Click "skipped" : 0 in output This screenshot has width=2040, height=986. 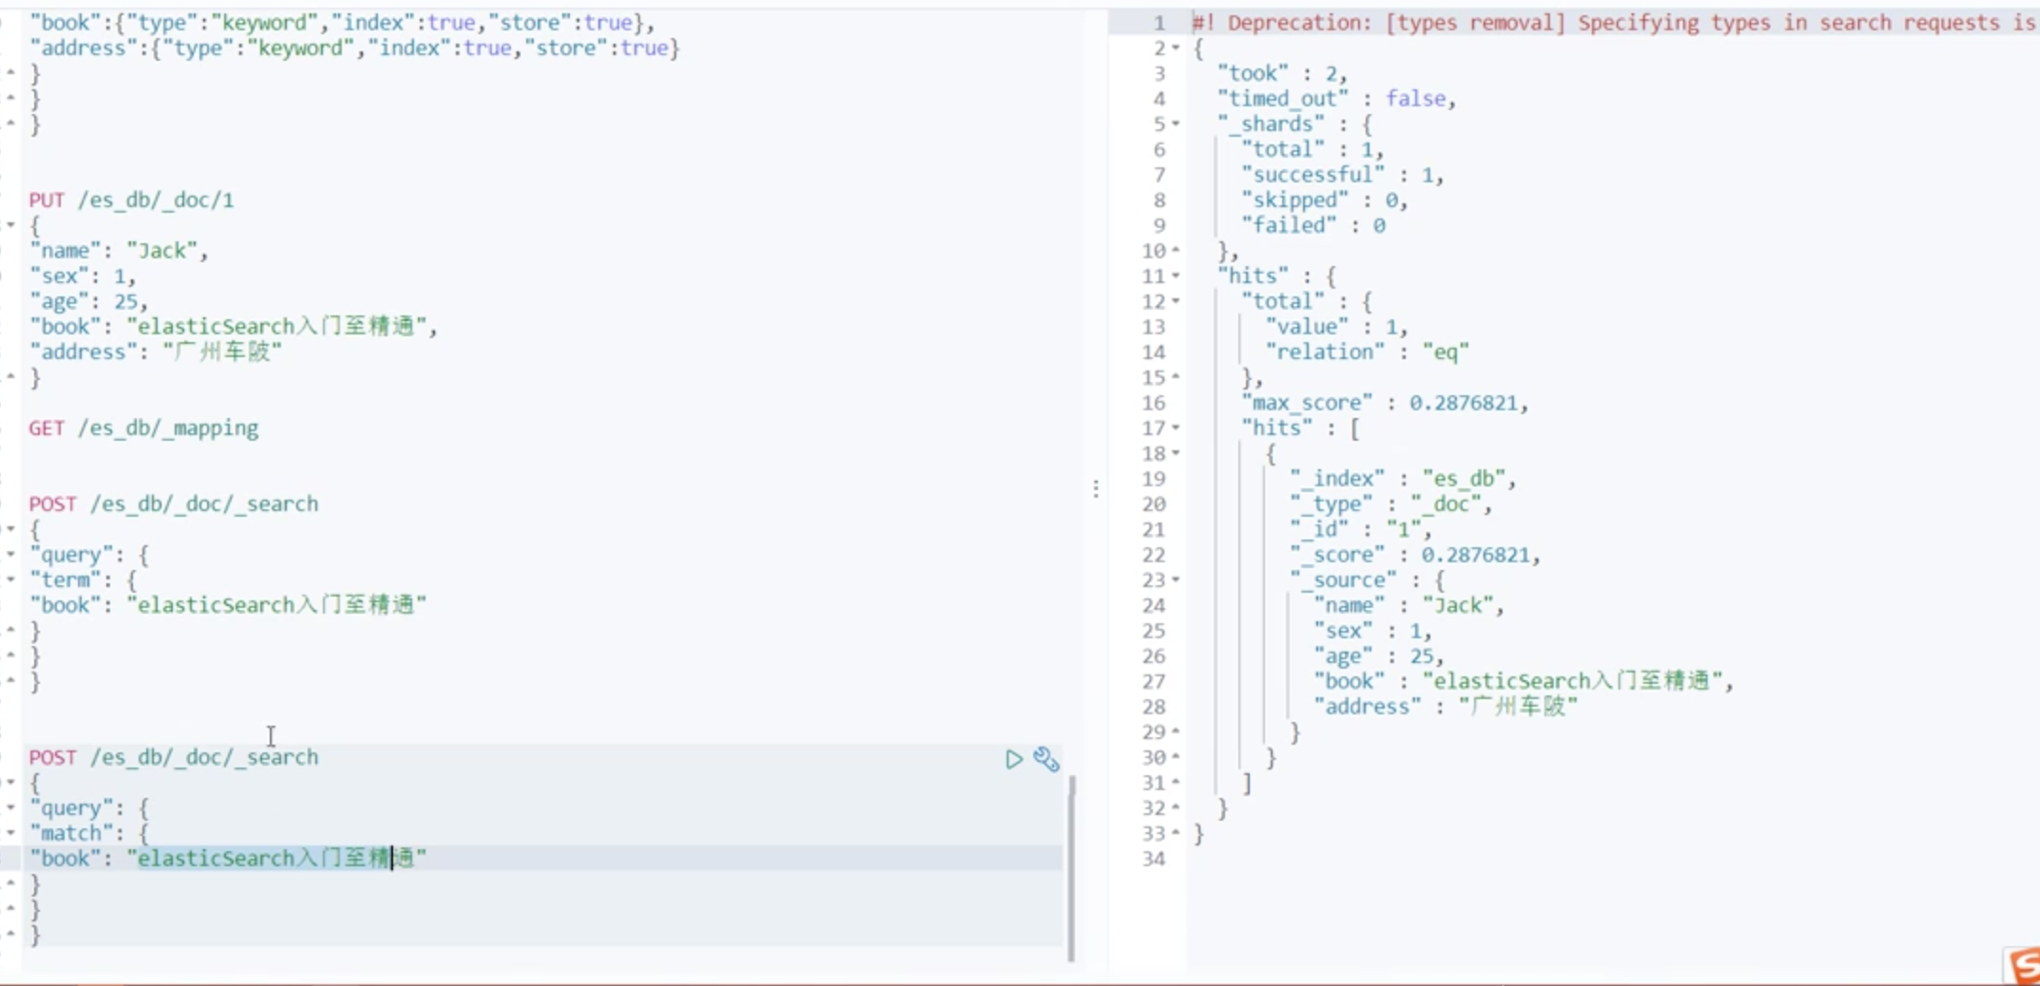coord(1324,200)
